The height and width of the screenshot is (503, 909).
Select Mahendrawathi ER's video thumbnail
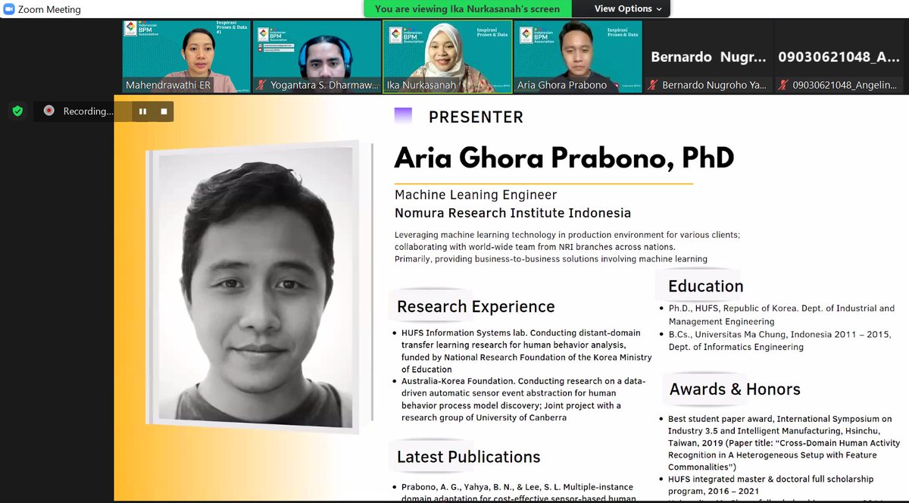click(186, 57)
